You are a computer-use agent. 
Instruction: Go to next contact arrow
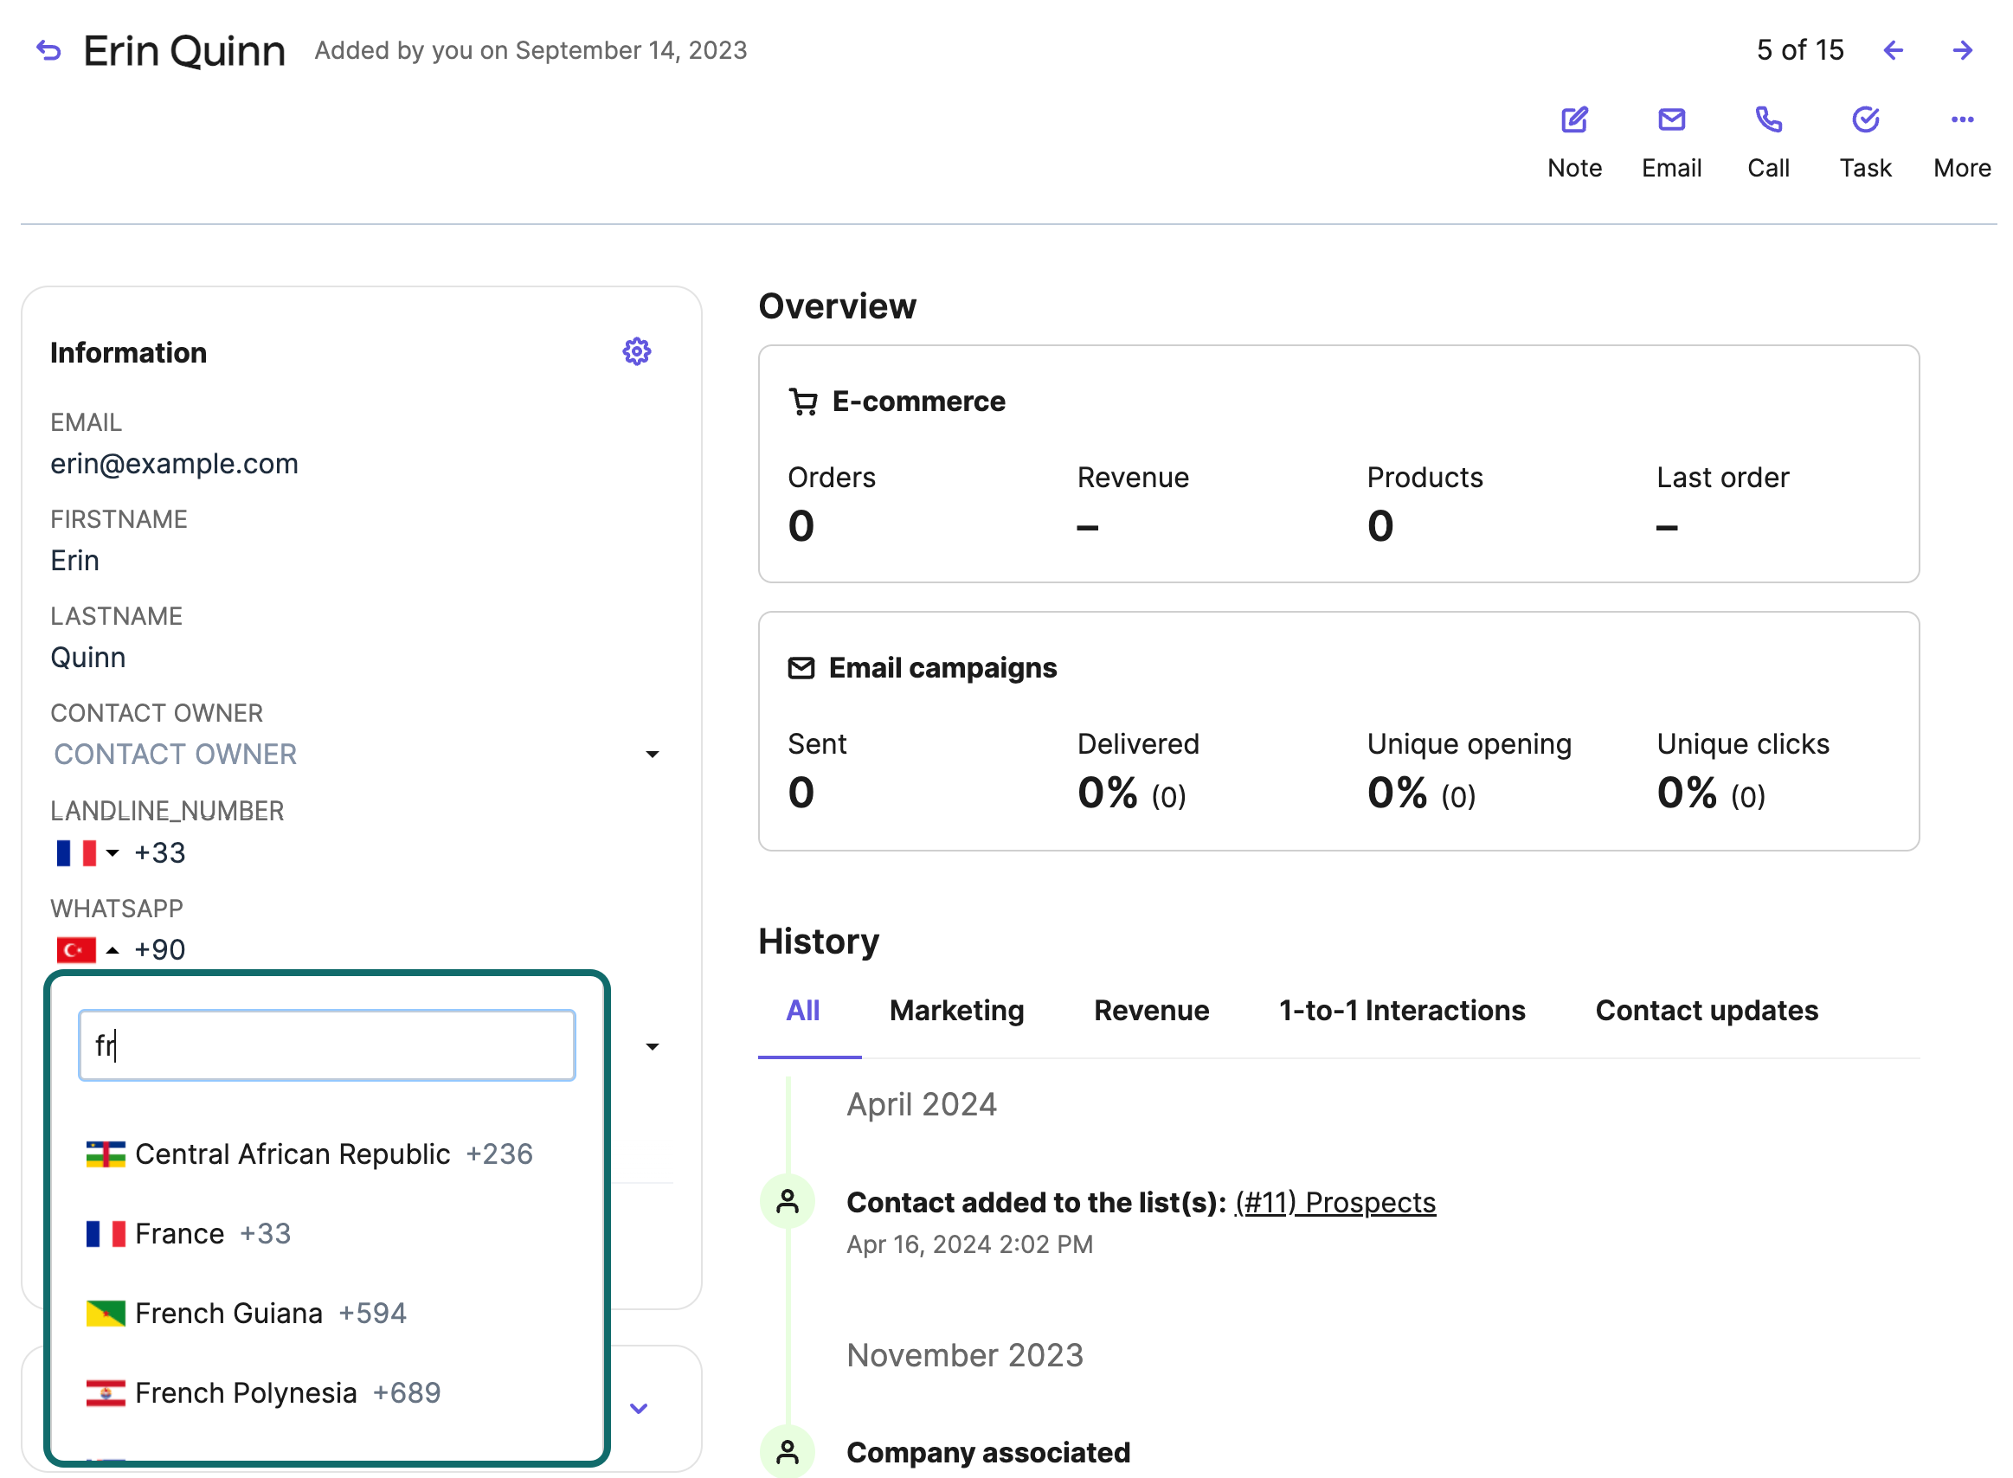tap(1961, 51)
